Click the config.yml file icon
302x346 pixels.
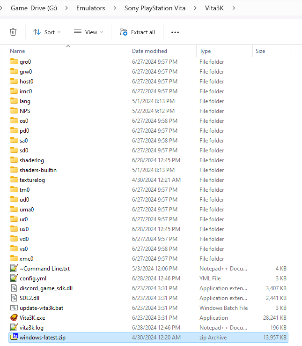14,278
